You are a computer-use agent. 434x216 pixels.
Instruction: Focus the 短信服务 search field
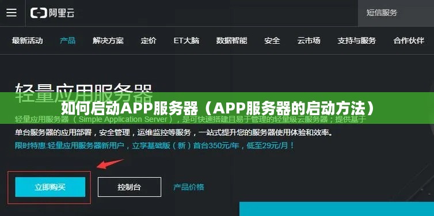click(396, 13)
